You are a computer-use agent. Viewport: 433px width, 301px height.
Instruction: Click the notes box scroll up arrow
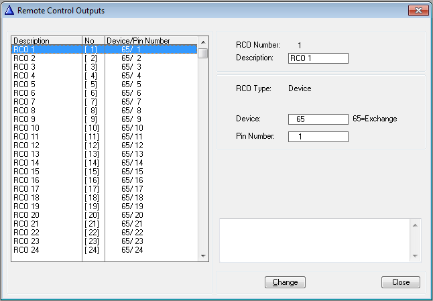(x=415, y=225)
